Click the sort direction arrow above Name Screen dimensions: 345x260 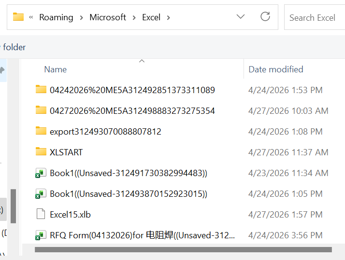coord(142,61)
